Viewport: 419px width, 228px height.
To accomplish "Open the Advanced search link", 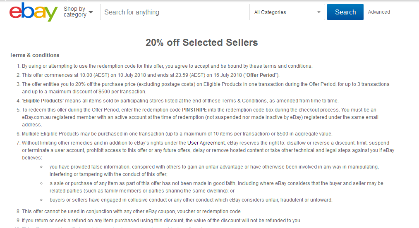I will (x=379, y=12).
